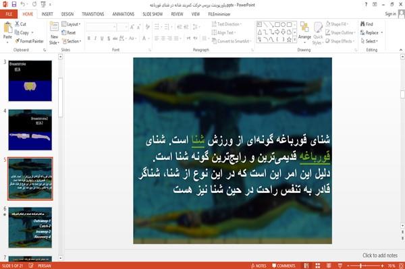This screenshot has height=269, width=405.
Task: Toggle the Notes pane in status bar
Action: tap(259, 266)
